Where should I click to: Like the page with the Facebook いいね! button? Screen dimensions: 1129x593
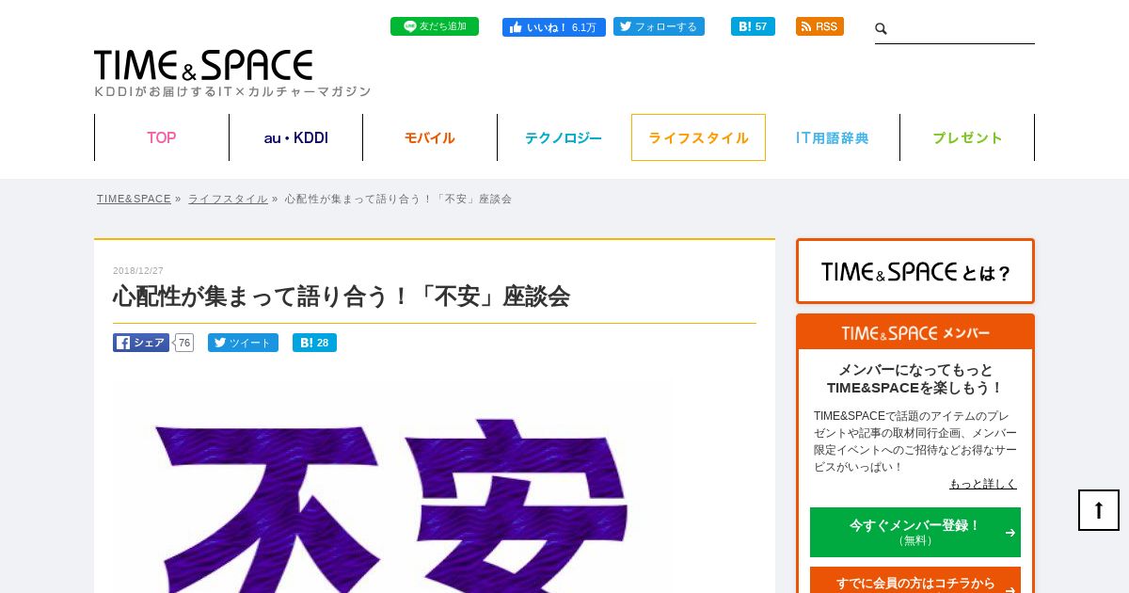554,27
